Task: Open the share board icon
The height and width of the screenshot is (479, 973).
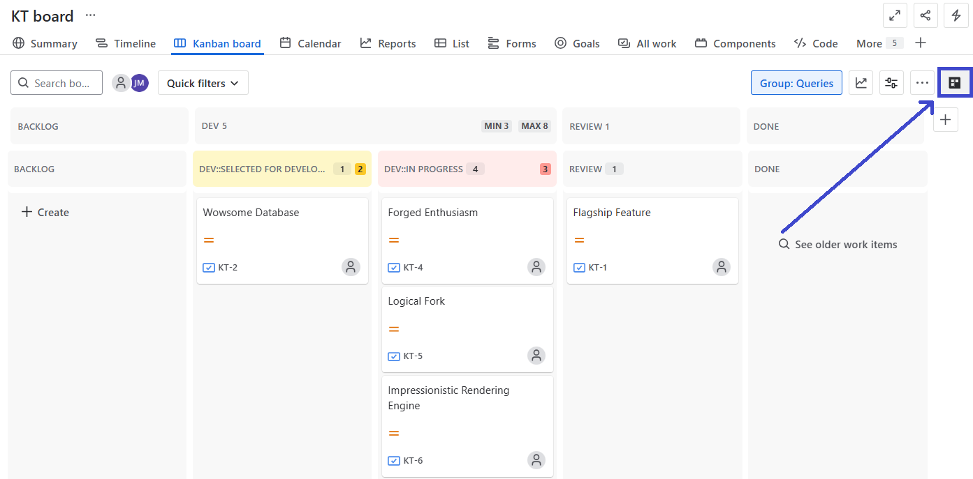Action: 926,15
